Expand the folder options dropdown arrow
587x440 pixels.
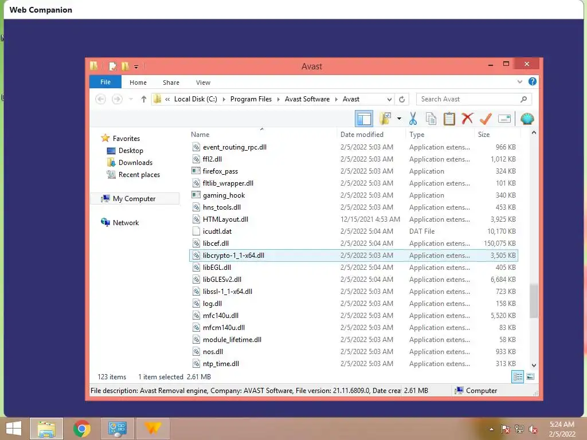coord(399,119)
